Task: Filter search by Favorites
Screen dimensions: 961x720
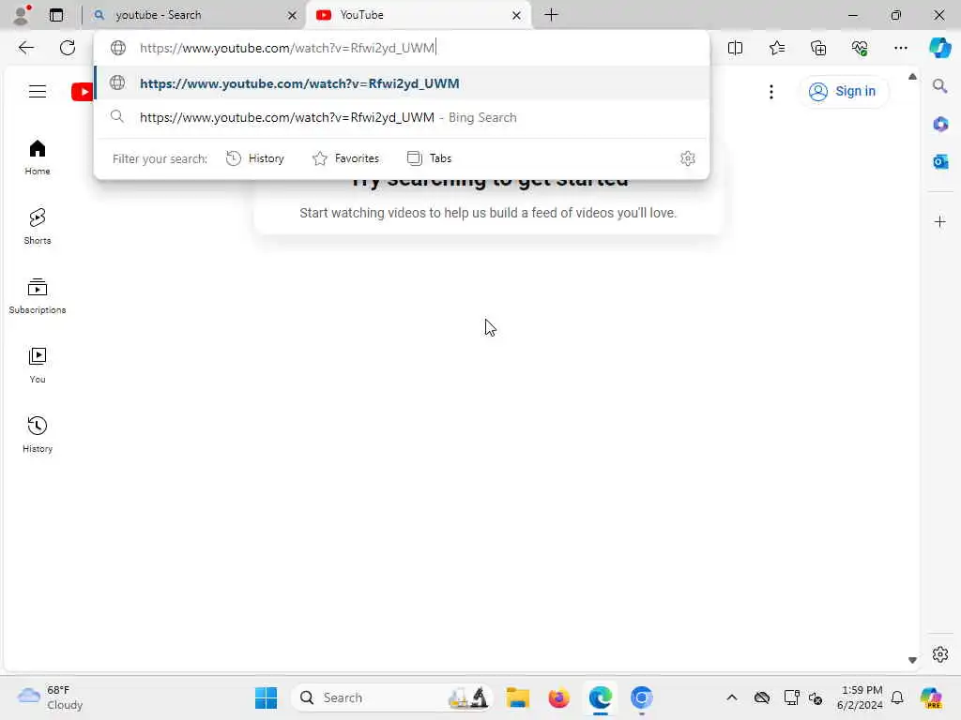Action: point(345,158)
